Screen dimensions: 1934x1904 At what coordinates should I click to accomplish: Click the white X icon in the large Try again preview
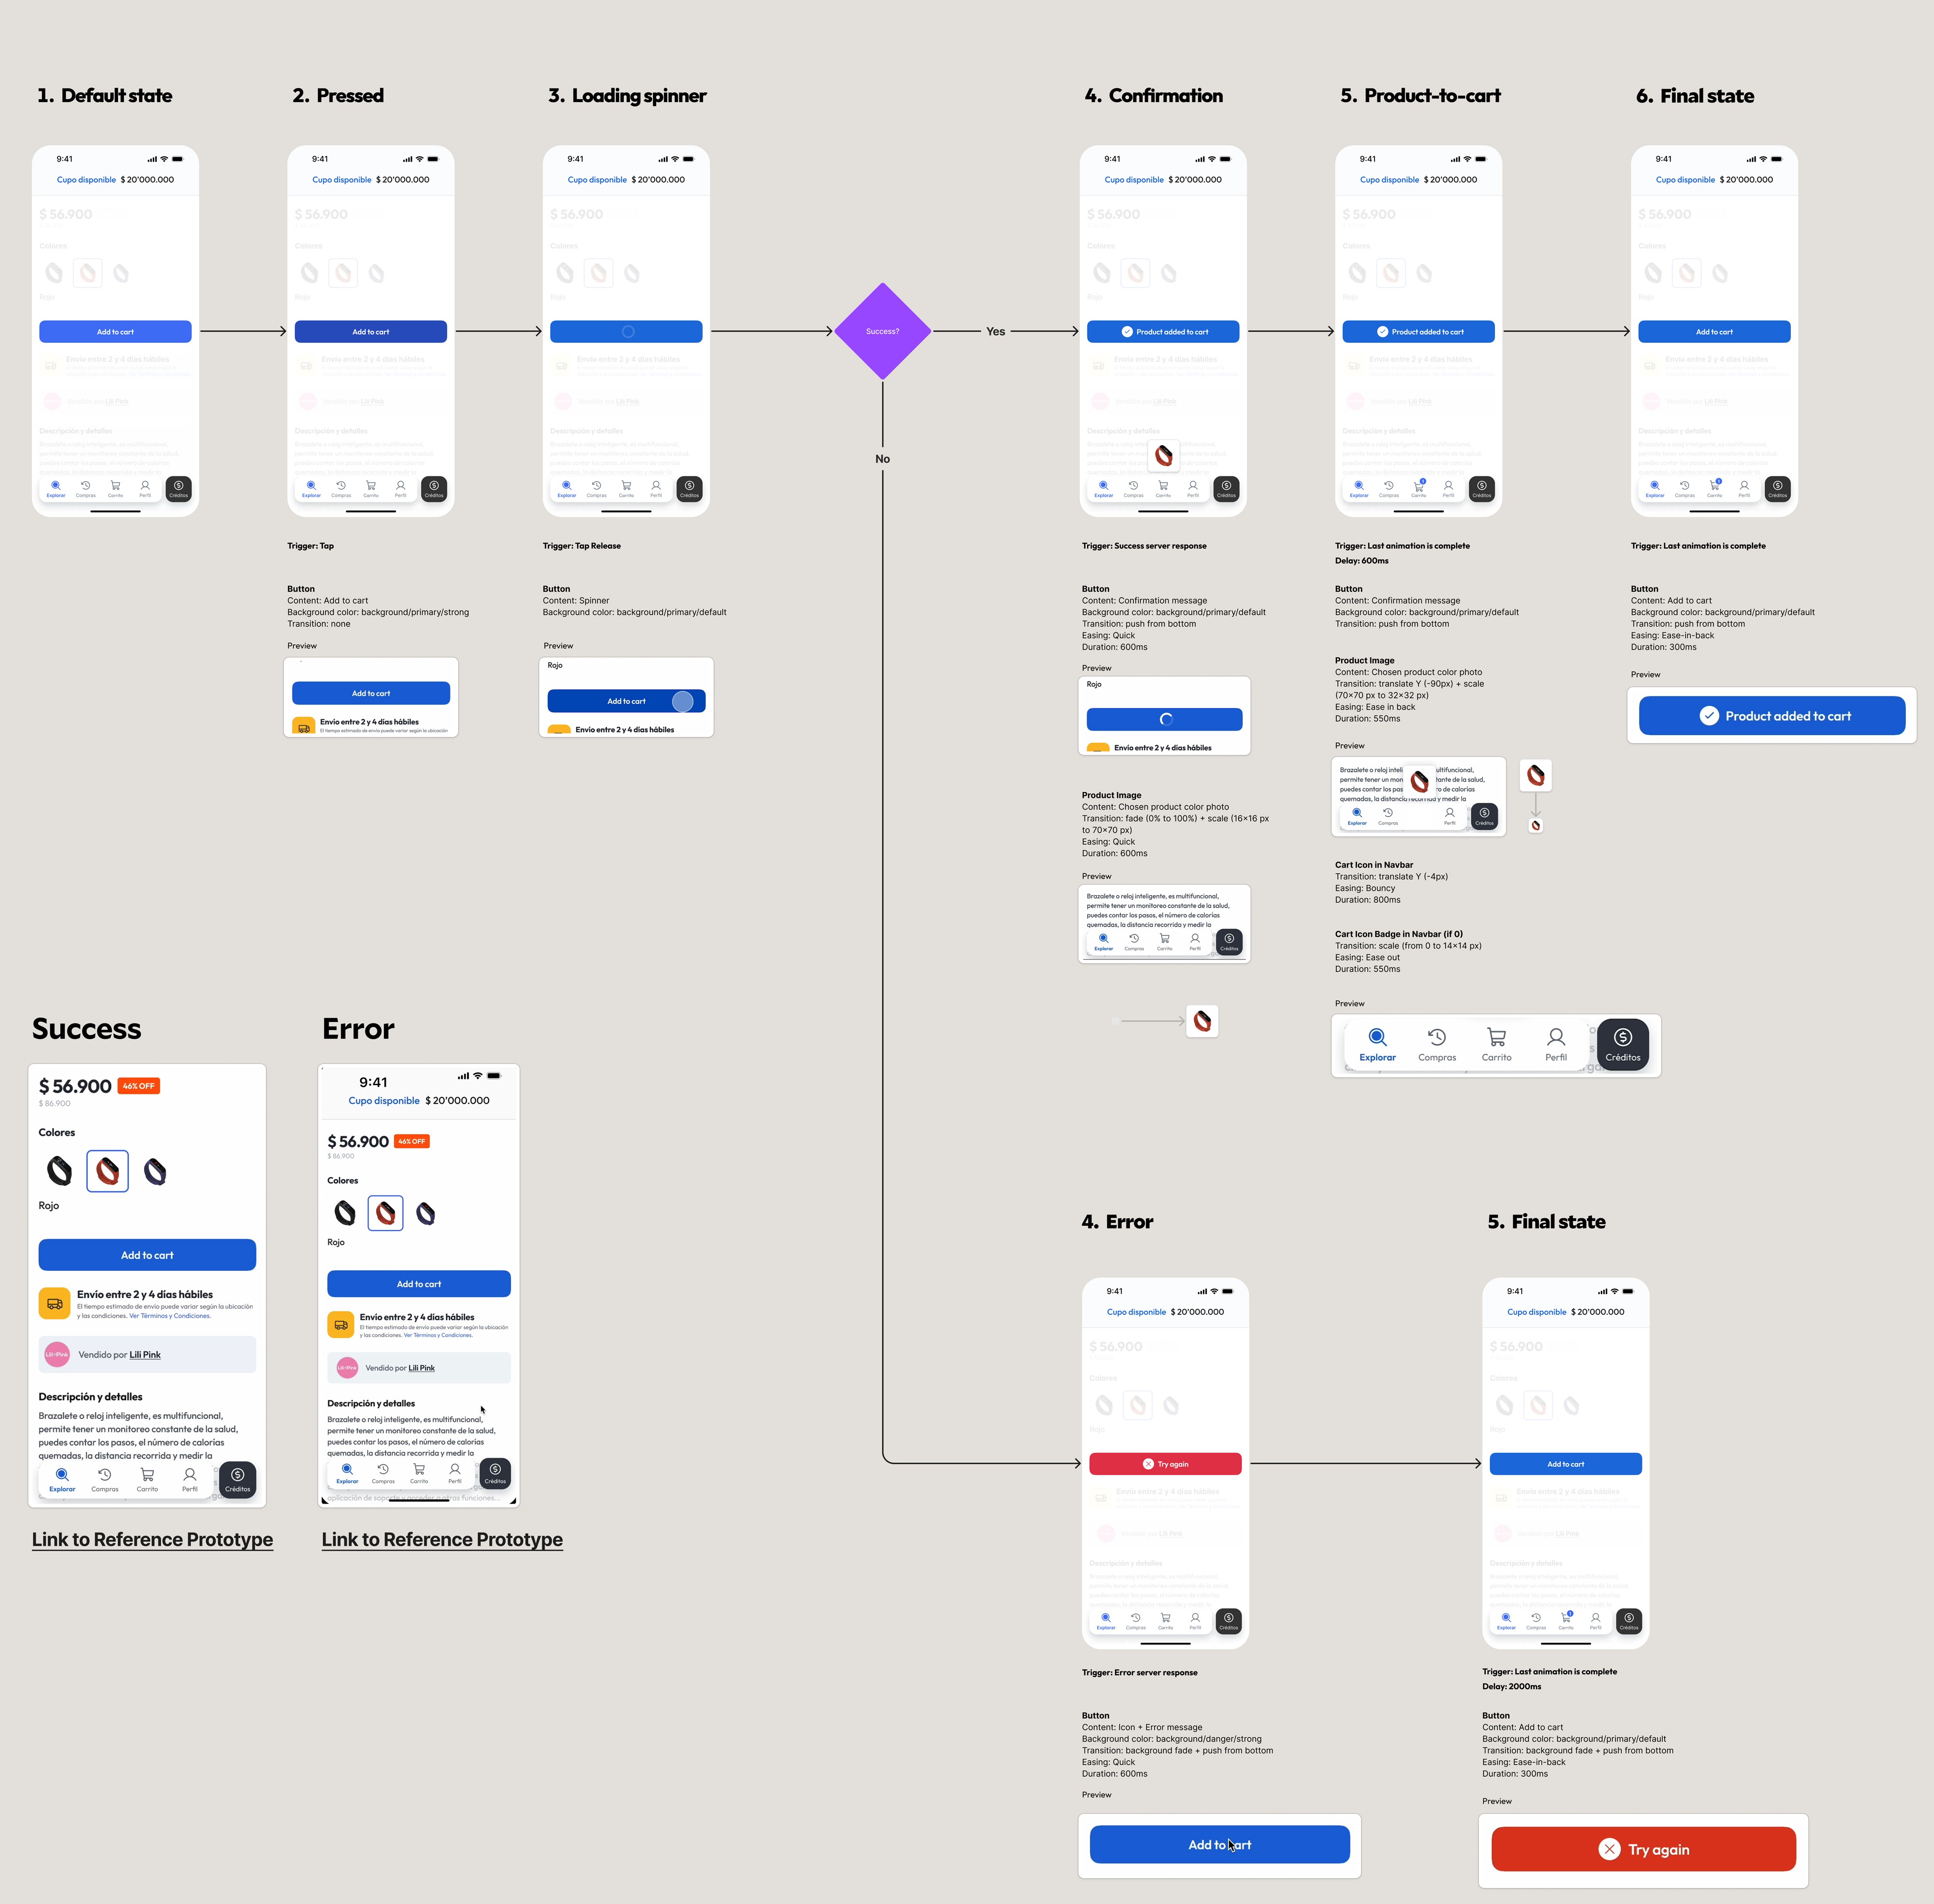coord(1609,1849)
